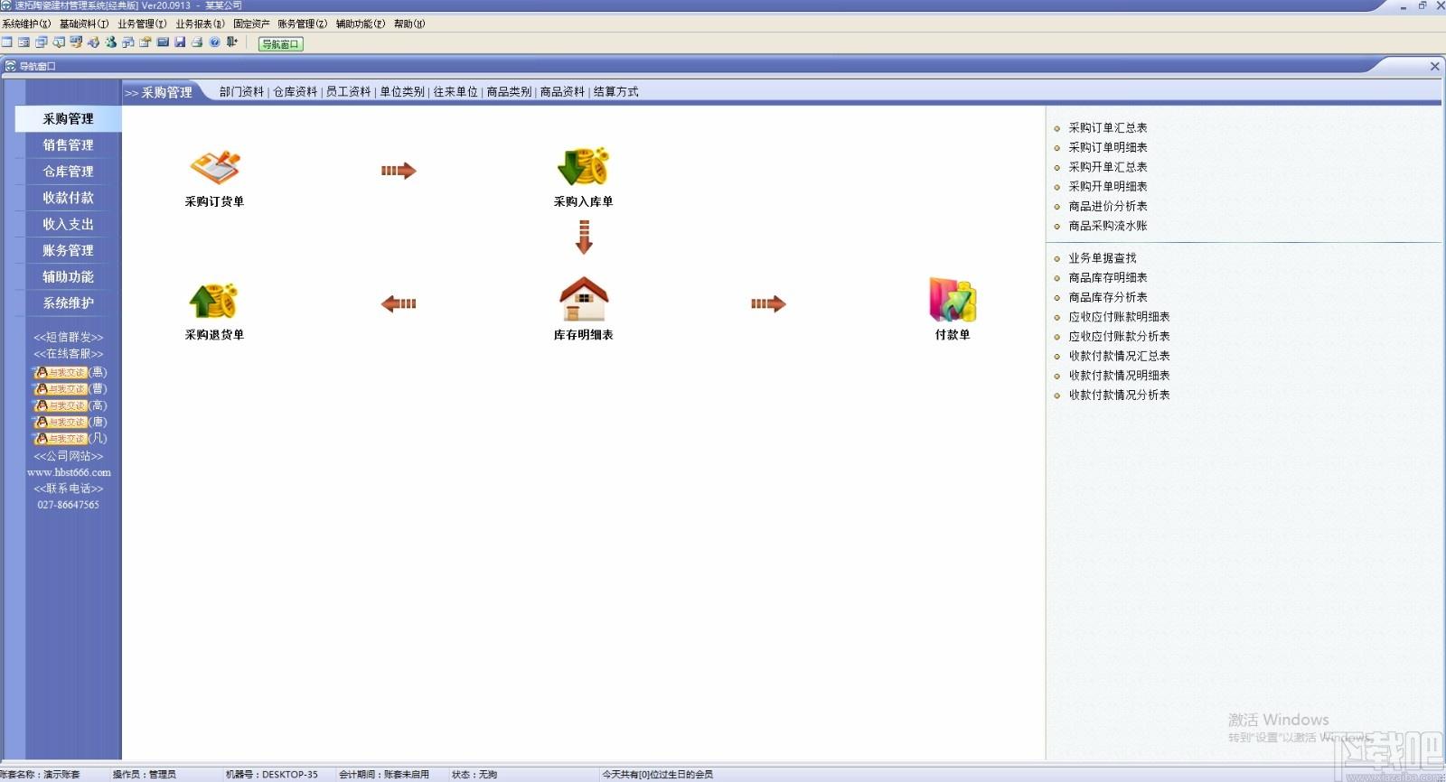Image resolution: width=1446 pixels, height=782 pixels.
Task: Click the <<短信群发>> sidebar link
Action: (69, 338)
